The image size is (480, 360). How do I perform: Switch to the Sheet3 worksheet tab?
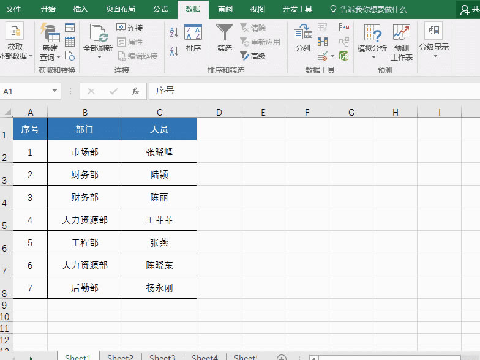162,358
